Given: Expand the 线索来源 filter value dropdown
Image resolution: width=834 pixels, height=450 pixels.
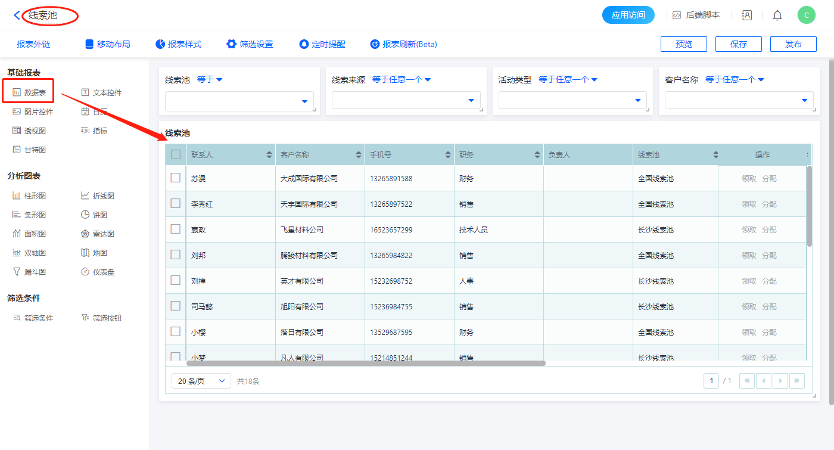Looking at the screenshot, I should (406, 101).
